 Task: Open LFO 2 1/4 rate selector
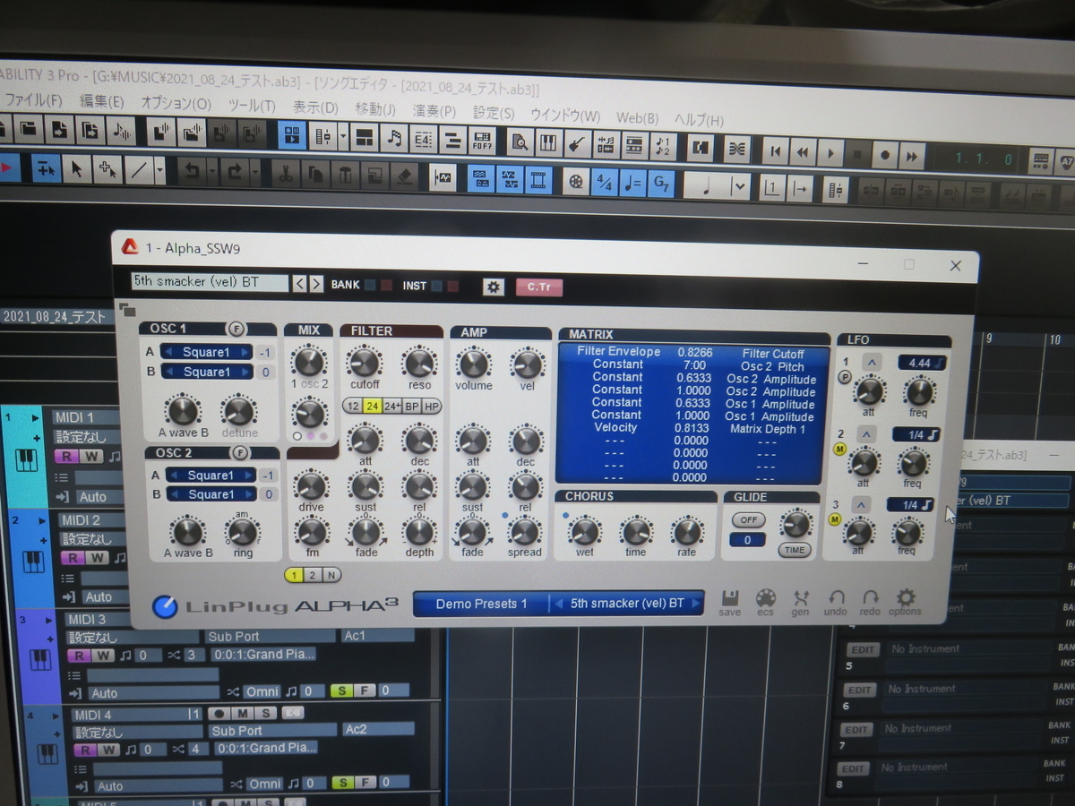click(915, 434)
